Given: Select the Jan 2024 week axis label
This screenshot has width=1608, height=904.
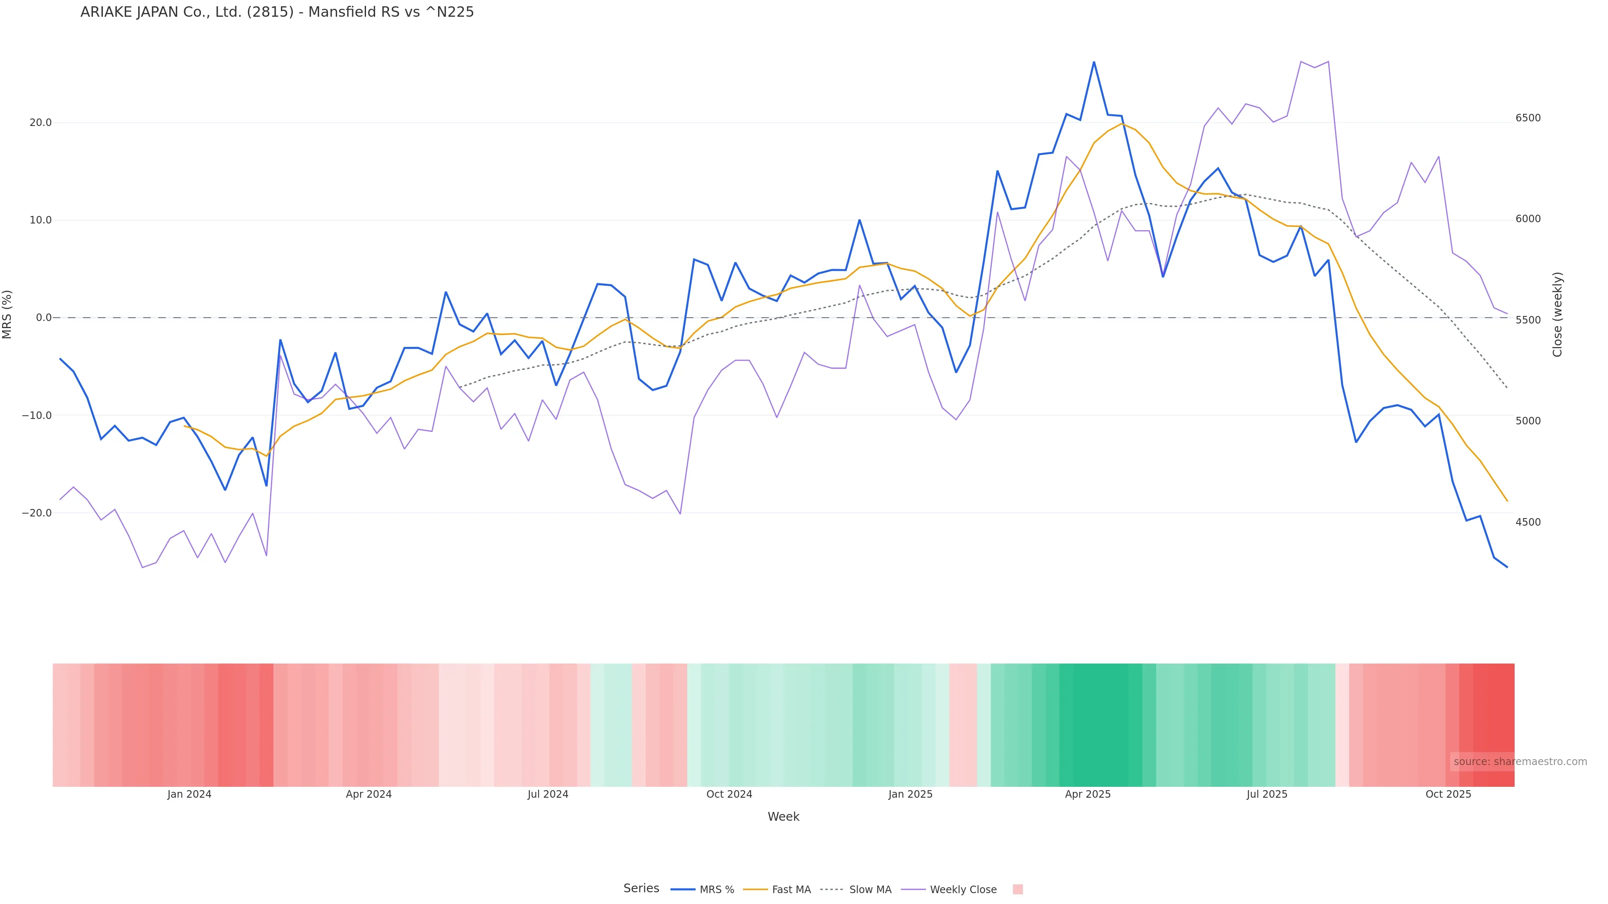Looking at the screenshot, I should click(189, 794).
